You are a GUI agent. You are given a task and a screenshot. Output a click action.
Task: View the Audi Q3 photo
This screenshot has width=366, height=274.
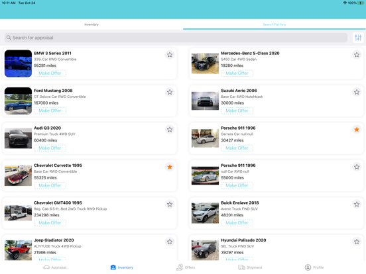(18, 138)
